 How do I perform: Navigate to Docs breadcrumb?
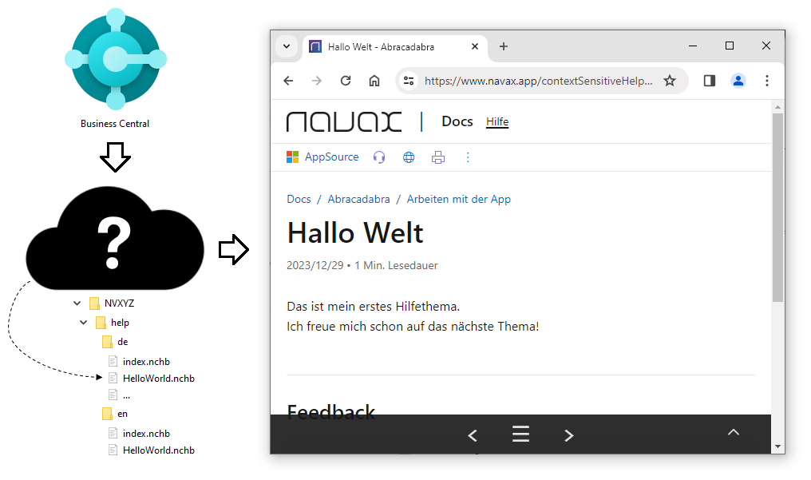[299, 199]
